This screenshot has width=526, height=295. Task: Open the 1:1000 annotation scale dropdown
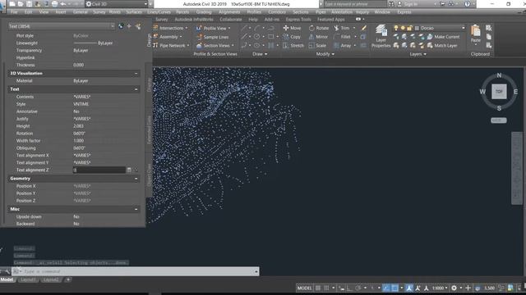(x=440, y=288)
